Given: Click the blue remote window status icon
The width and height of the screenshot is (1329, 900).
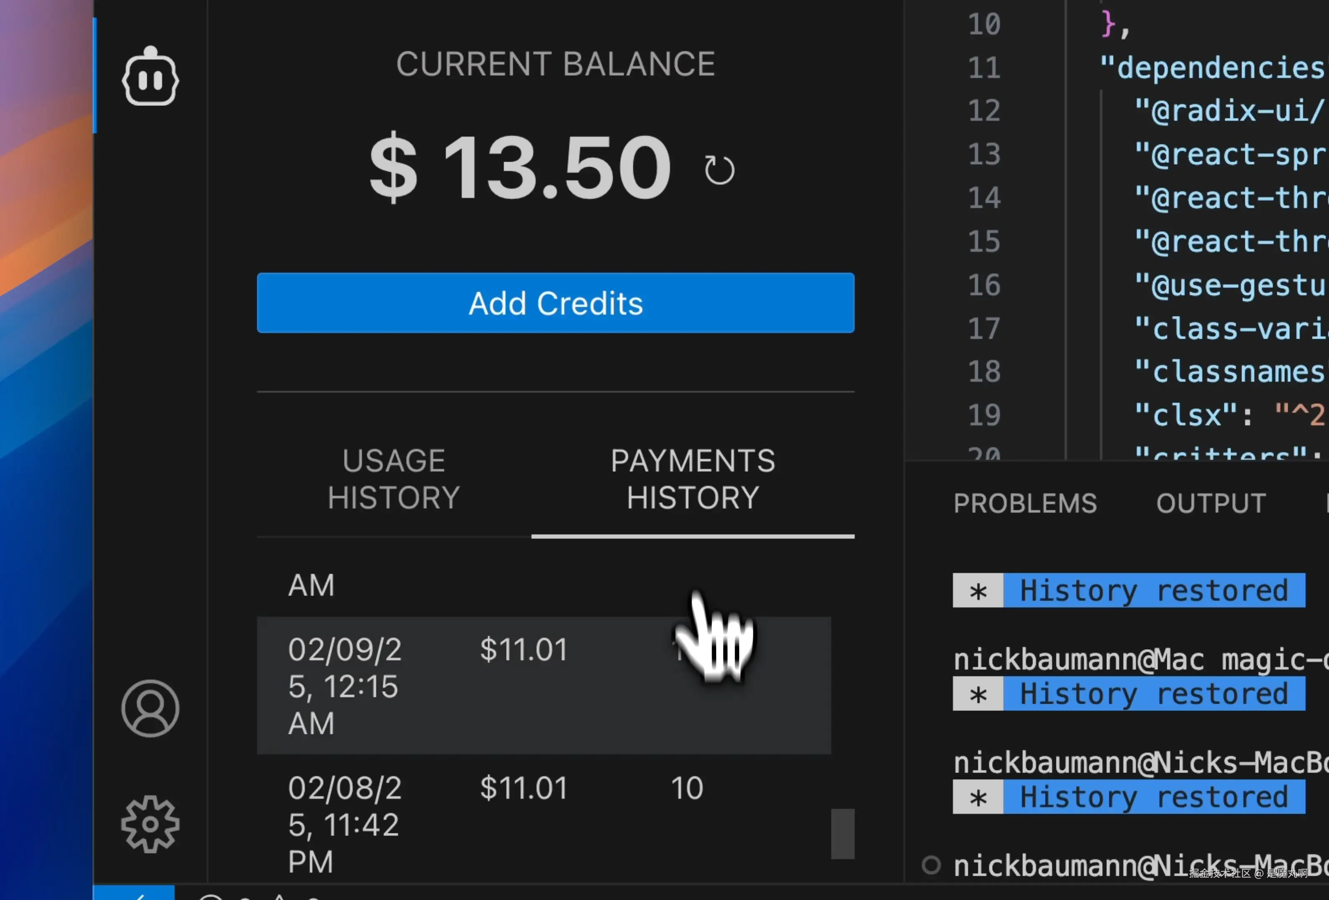Looking at the screenshot, I should [x=134, y=894].
